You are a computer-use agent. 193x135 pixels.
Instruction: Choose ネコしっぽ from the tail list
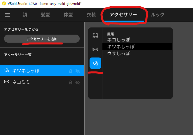coord(118,40)
